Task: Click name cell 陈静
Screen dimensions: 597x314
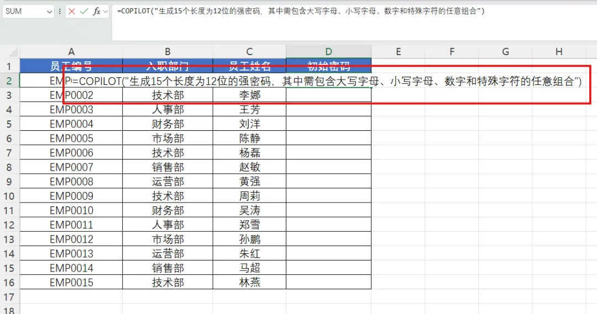Action: coord(249,139)
